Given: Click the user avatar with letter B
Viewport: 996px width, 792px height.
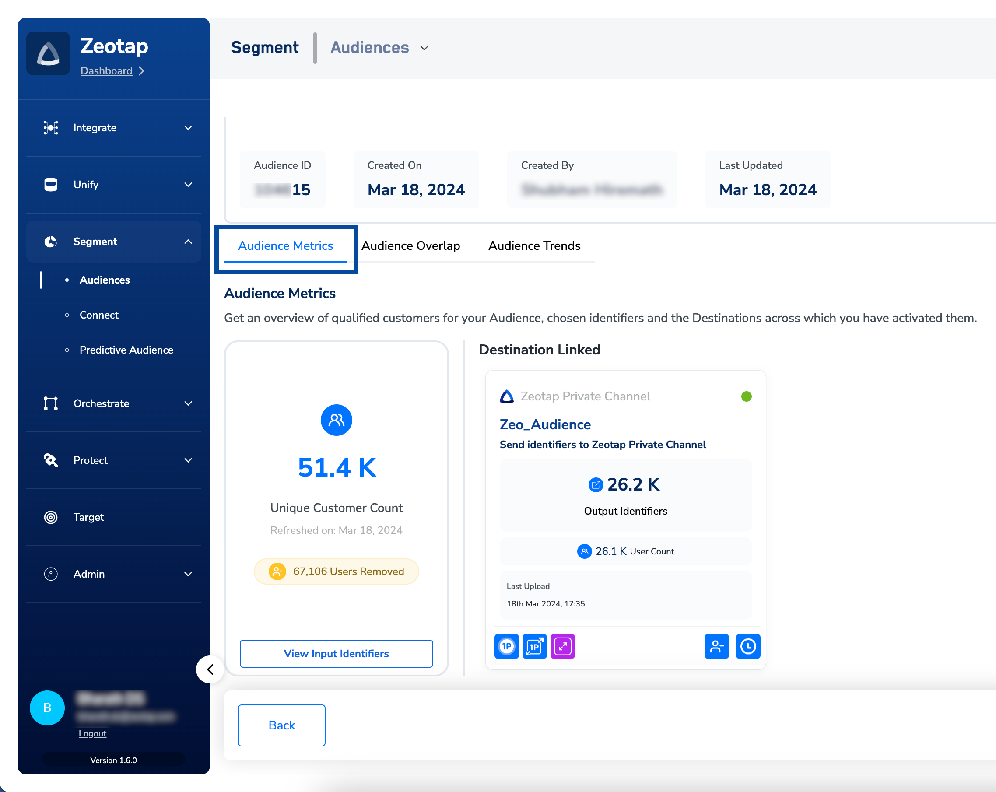Looking at the screenshot, I should pos(47,707).
